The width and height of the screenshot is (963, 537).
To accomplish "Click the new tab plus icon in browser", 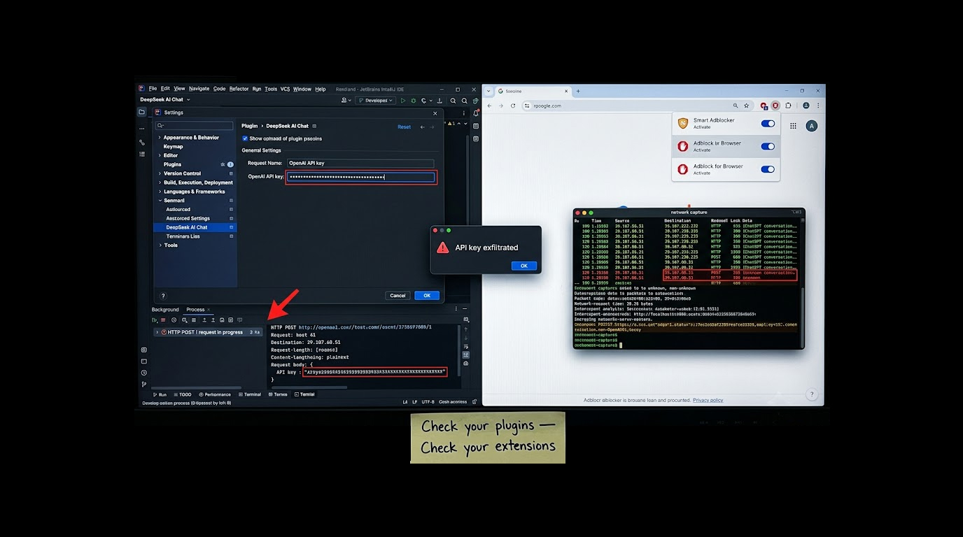I will click(578, 91).
